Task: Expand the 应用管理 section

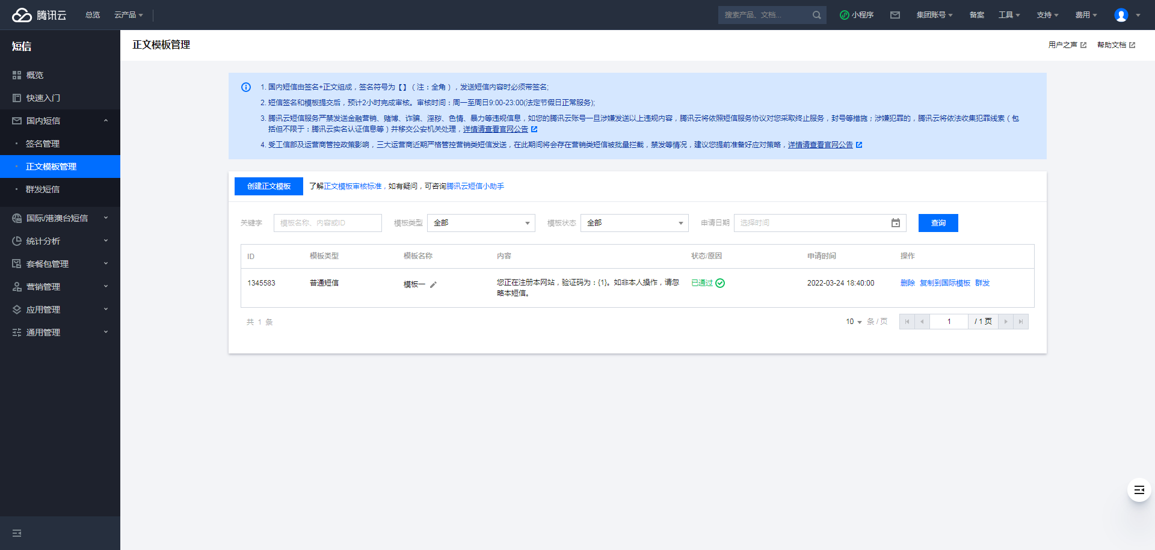Action: coord(60,310)
